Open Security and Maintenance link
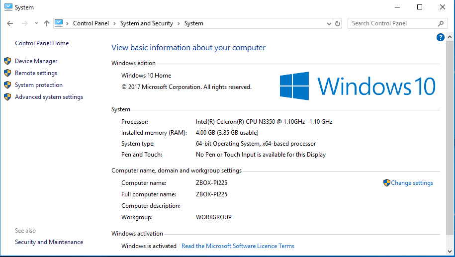This screenshot has height=257, width=455. [x=49, y=242]
